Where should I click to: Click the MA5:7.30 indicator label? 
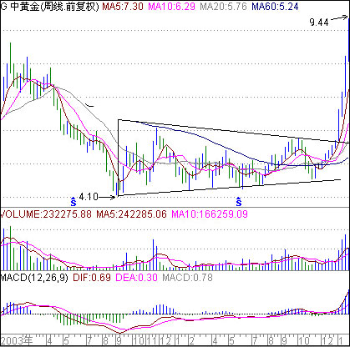[x=123, y=6]
